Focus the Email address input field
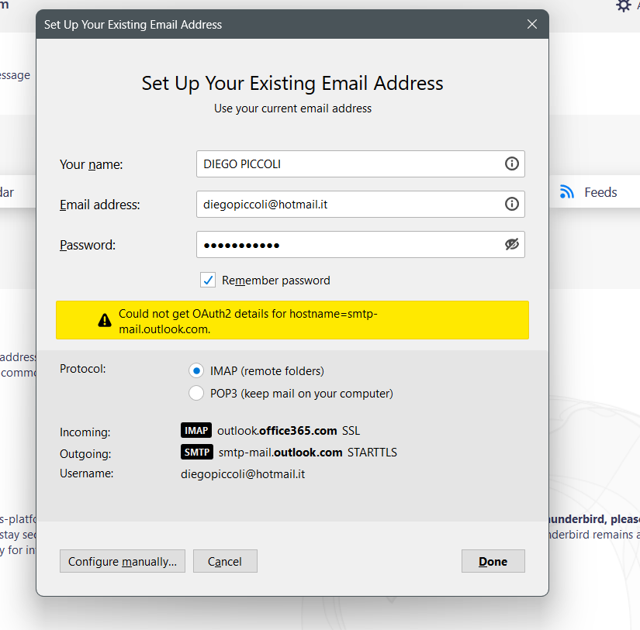The image size is (640, 630). [x=361, y=204]
